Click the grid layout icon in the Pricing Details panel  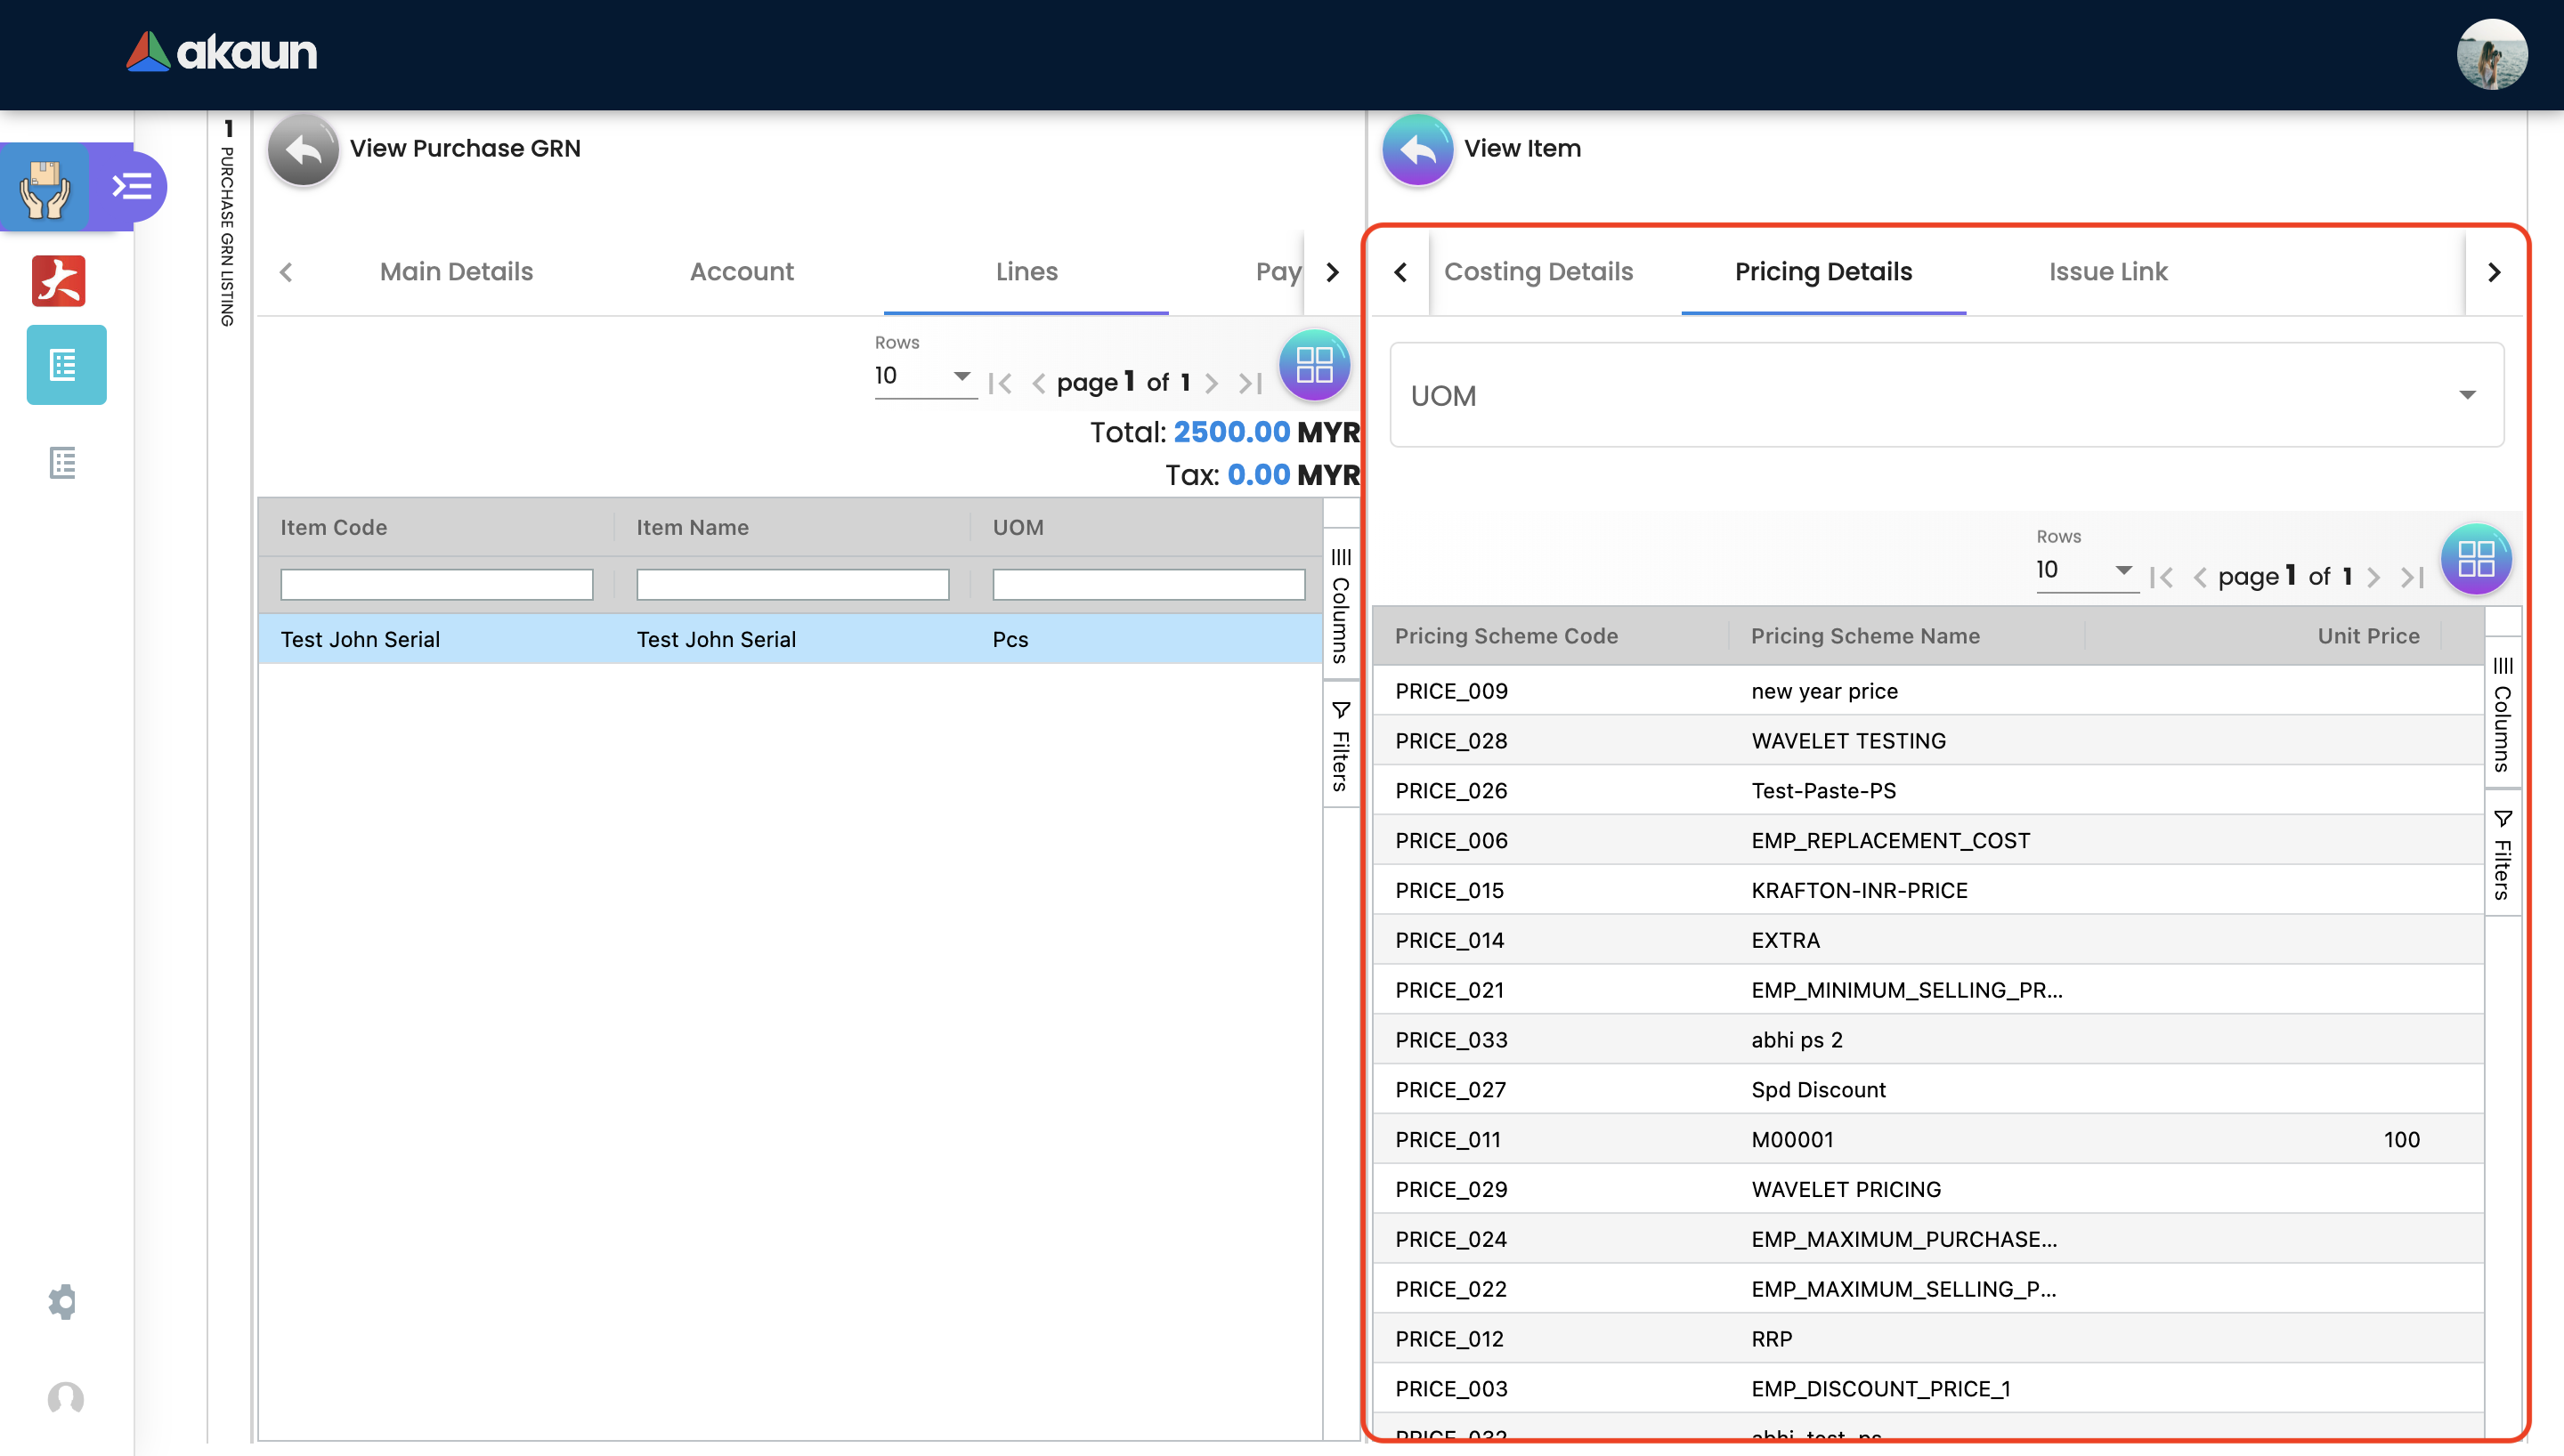2475,559
